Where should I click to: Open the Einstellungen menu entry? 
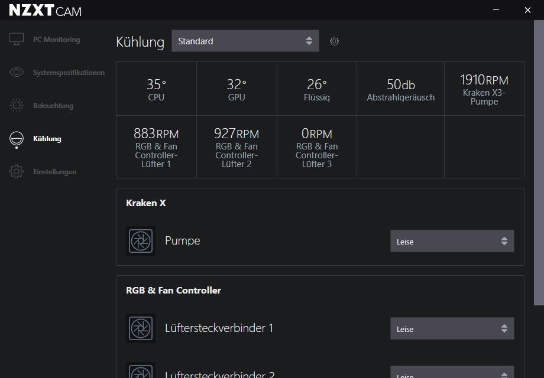click(54, 172)
